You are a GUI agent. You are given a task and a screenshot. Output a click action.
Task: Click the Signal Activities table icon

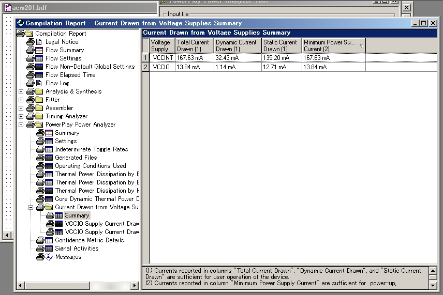48,249
